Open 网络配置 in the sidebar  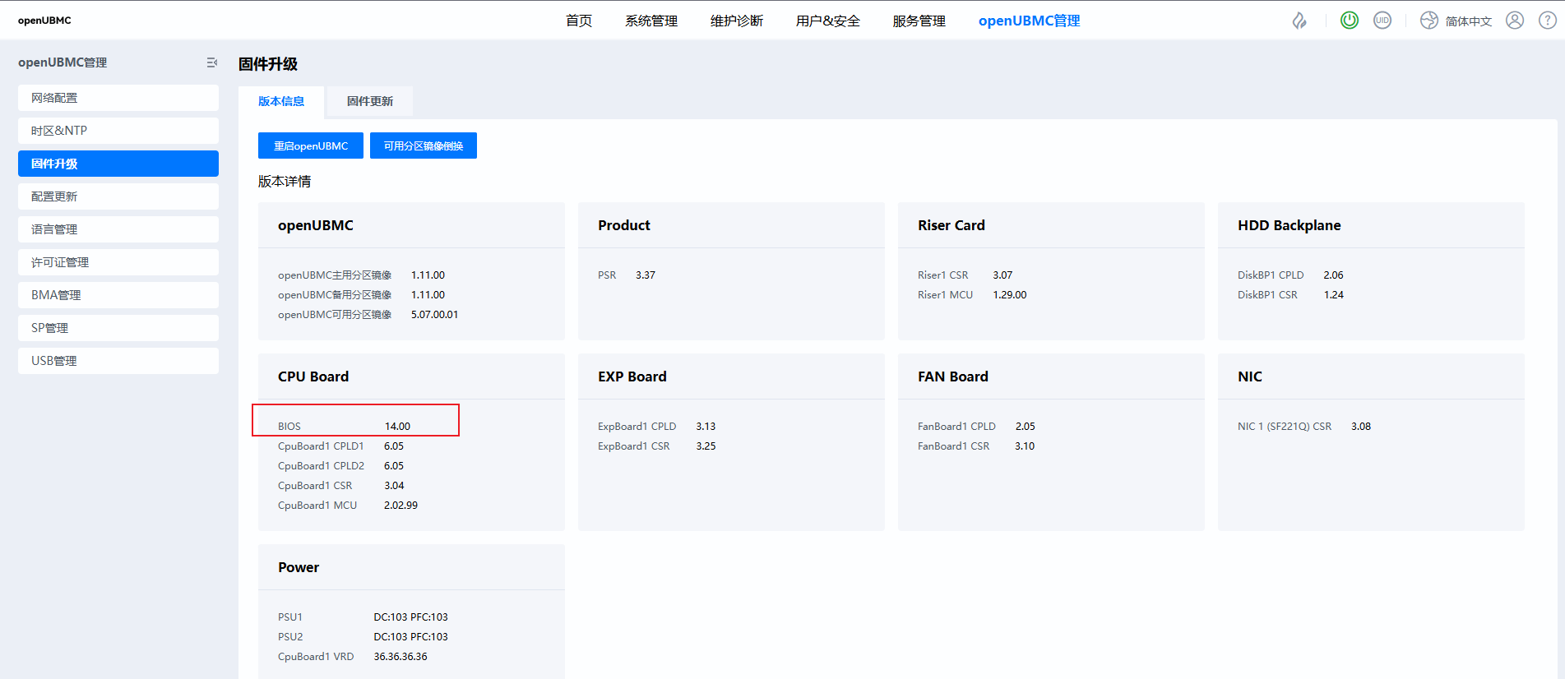pyautogui.click(x=118, y=98)
